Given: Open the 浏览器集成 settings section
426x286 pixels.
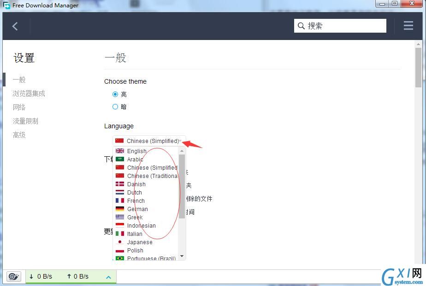Looking at the screenshot, I should pyautogui.click(x=29, y=93).
